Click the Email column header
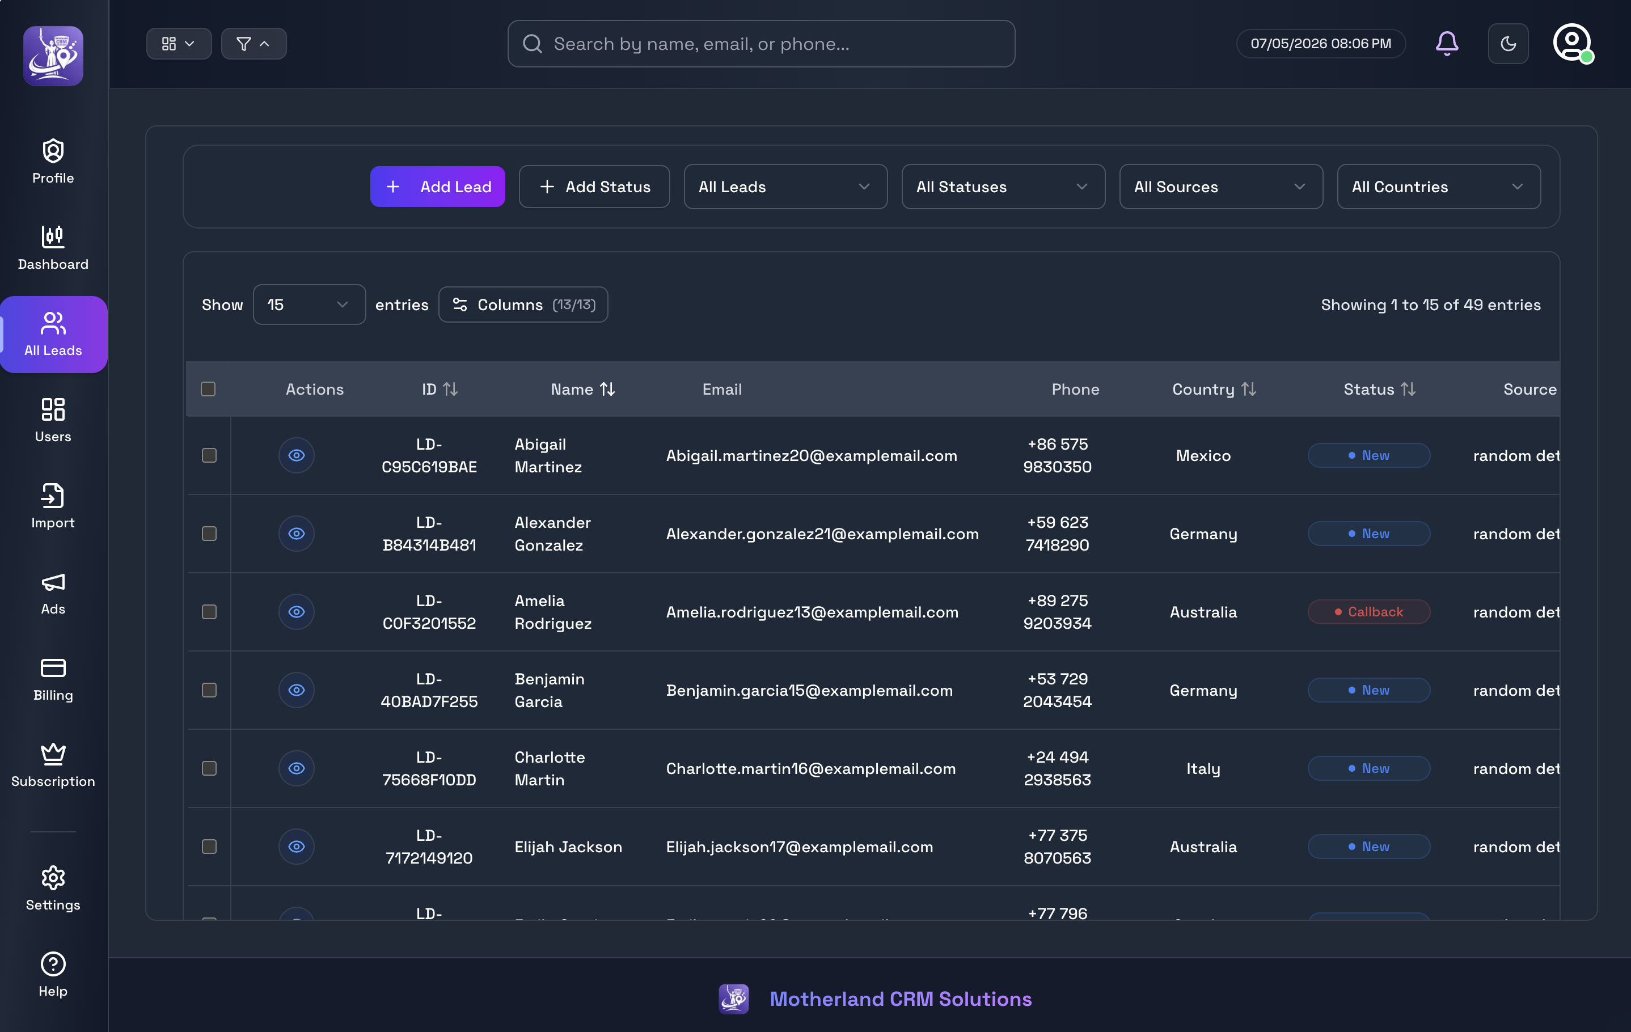This screenshot has width=1631, height=1032. (x=721, y=388)
